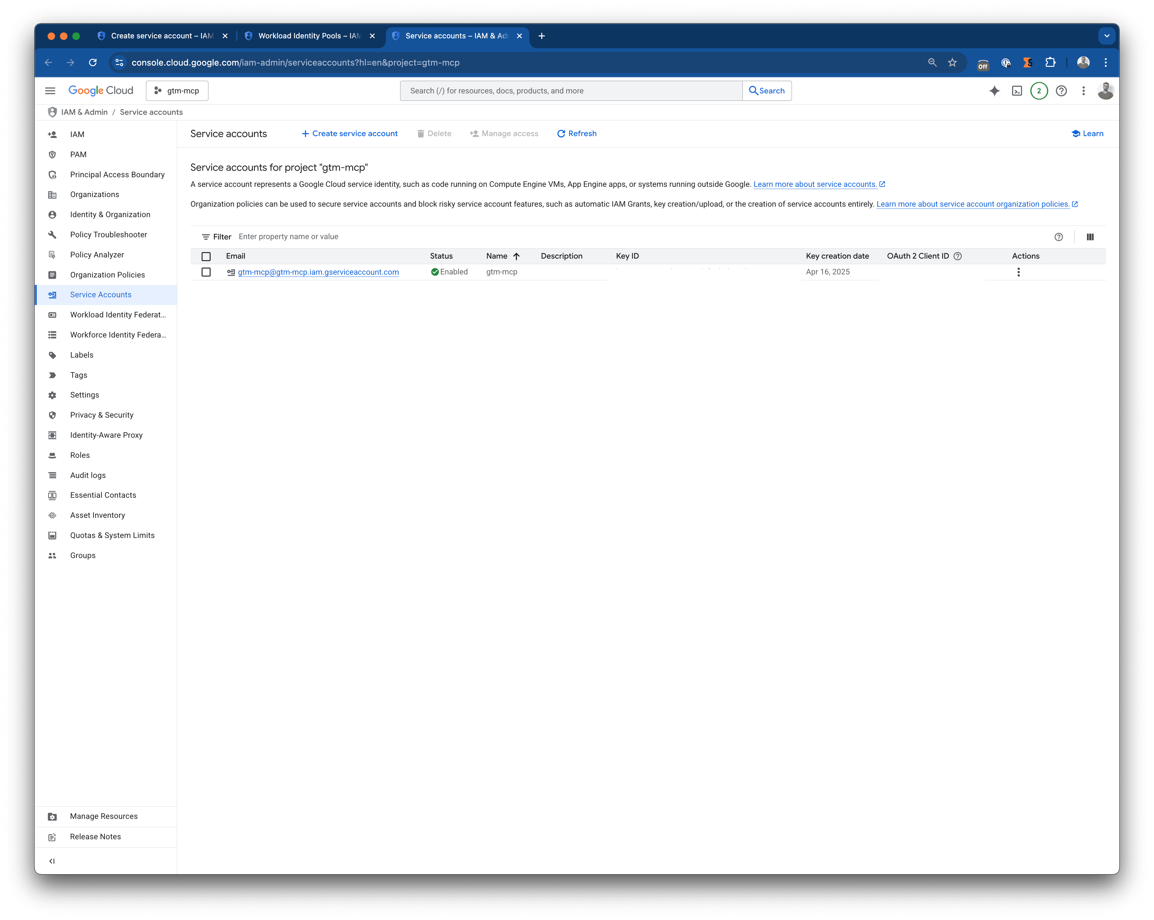Click the Settings gear icon in sidebar
This screenshot has width=1154, height=920.
click(x=53, y=395)
